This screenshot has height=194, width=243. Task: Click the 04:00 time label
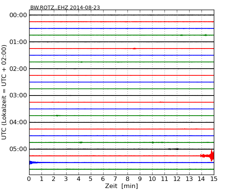18,122
